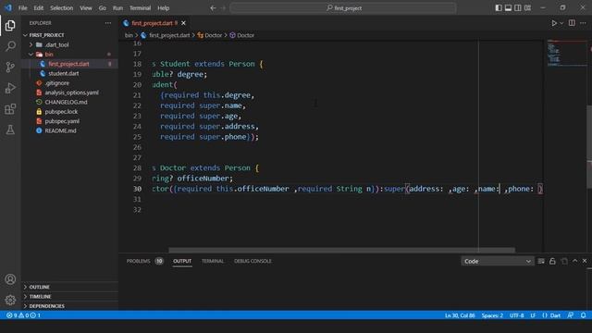Viewport: 592px width, 333px height.
Task: Toggle the primary side bar layout icon
Action: pyautogui.click(x=499, y=8)
